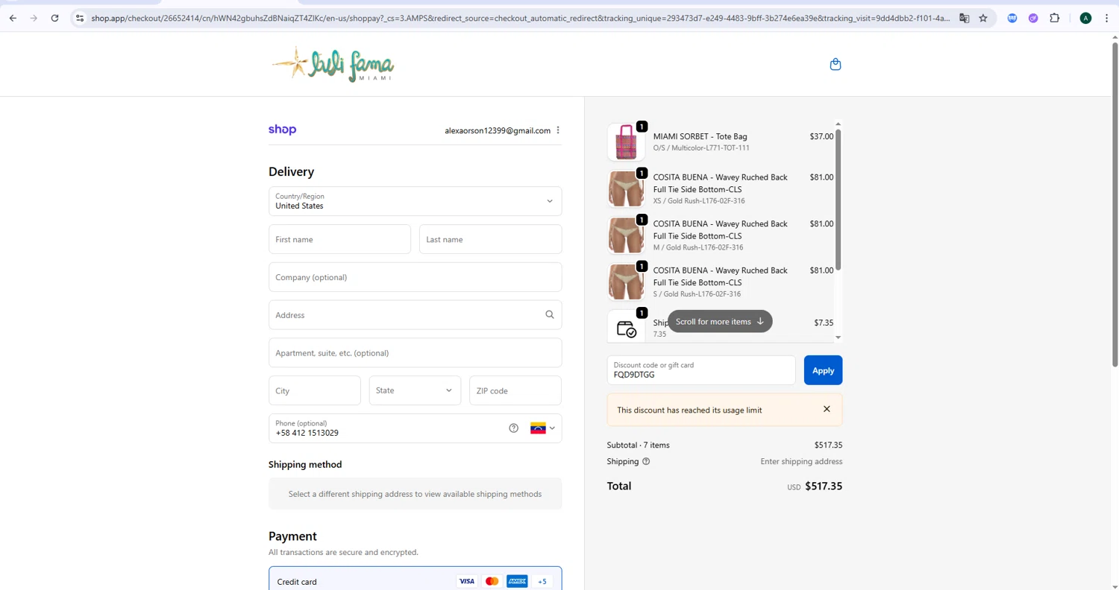Click the Shop Pay logo
This screenshot has width=1119, height=590.
(282, 130)
